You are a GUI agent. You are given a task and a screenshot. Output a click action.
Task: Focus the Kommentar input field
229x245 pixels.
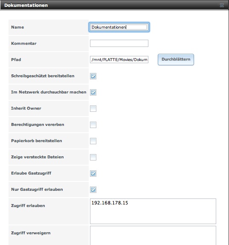click(x=119, y=43)
